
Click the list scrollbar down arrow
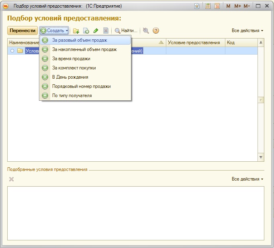click(x=261, y=157)
